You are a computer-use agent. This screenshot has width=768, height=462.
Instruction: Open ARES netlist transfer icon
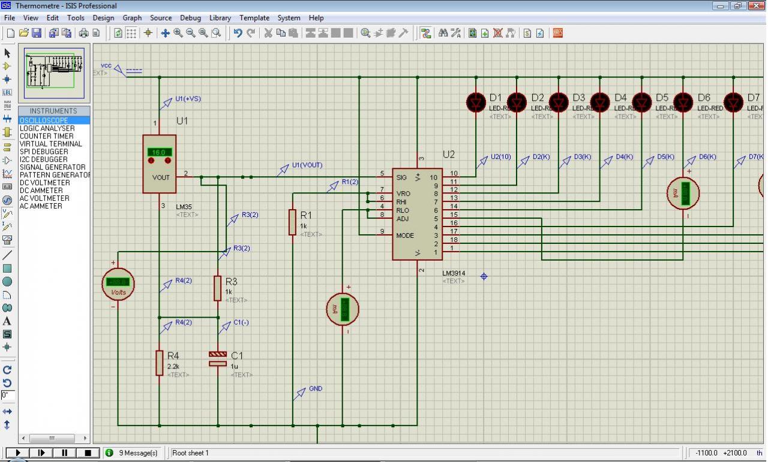click(x=558, y=33)
